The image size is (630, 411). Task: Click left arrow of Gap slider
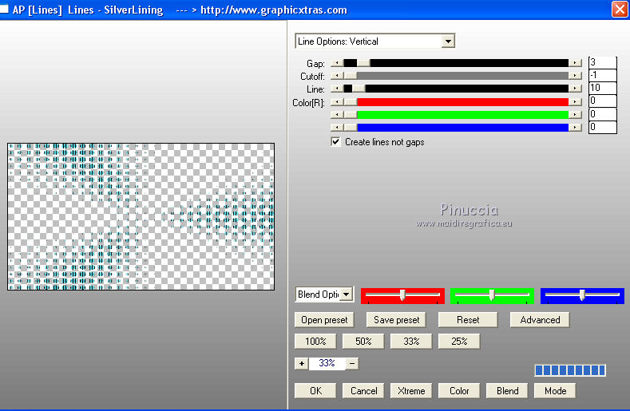[x=337, y=63]
